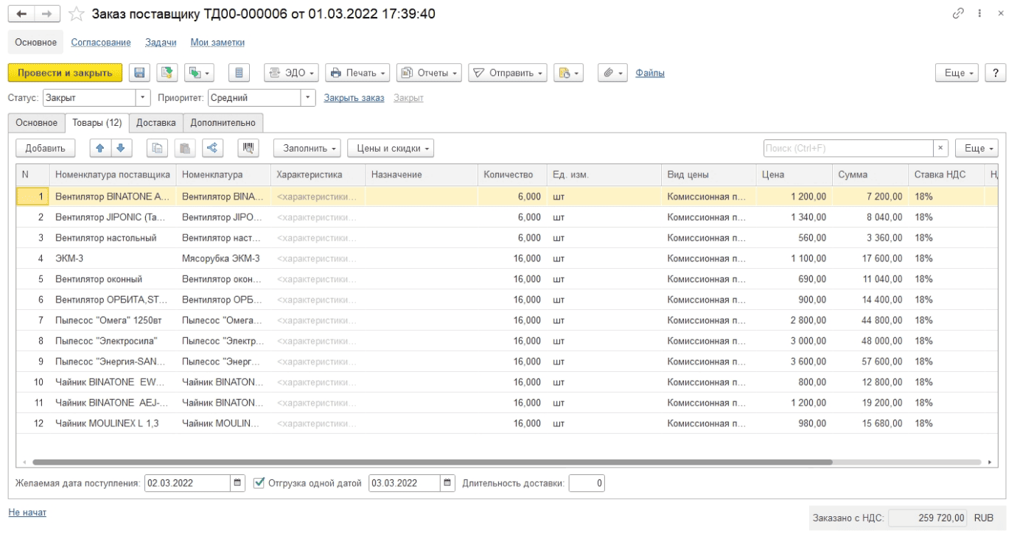Screen dimensions: 1017x539
Task: Open the Согласование section link
Action: tap(101, 43)
